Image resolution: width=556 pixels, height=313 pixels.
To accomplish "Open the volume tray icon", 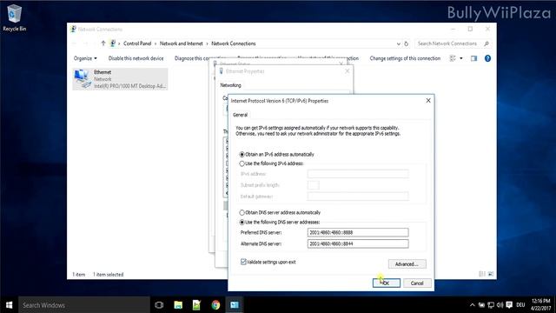I will point(500,305).
